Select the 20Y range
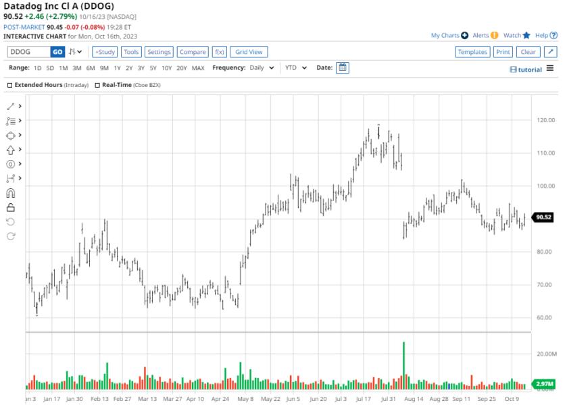Image resolution: width=567 pixels, height=405 pixels. tap(182, 68)
